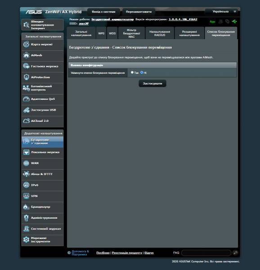The image size is (260, 270).
Task: Click the AiMesh router icon
Action: click(26, 55)
